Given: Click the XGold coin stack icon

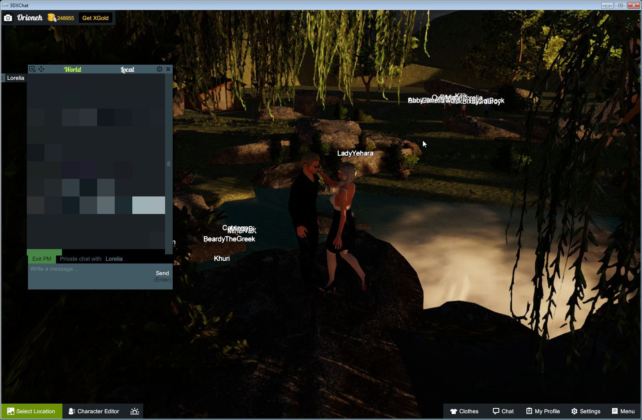Looking at the screenshot, I should [x=52, y=18].
